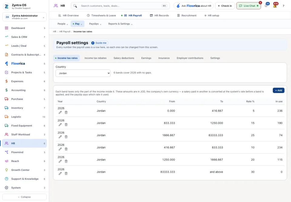The image size is (291, 202).
Task: Click the In use column header
Action: coord(279,101)
